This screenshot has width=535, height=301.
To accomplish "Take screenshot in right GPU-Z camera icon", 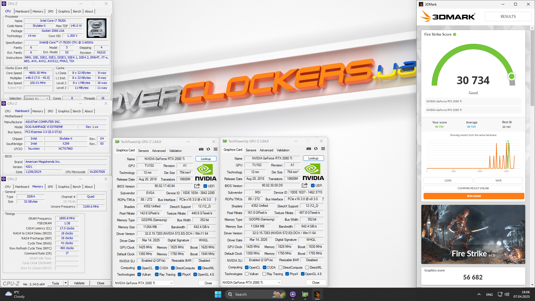I will pos(308,149).
